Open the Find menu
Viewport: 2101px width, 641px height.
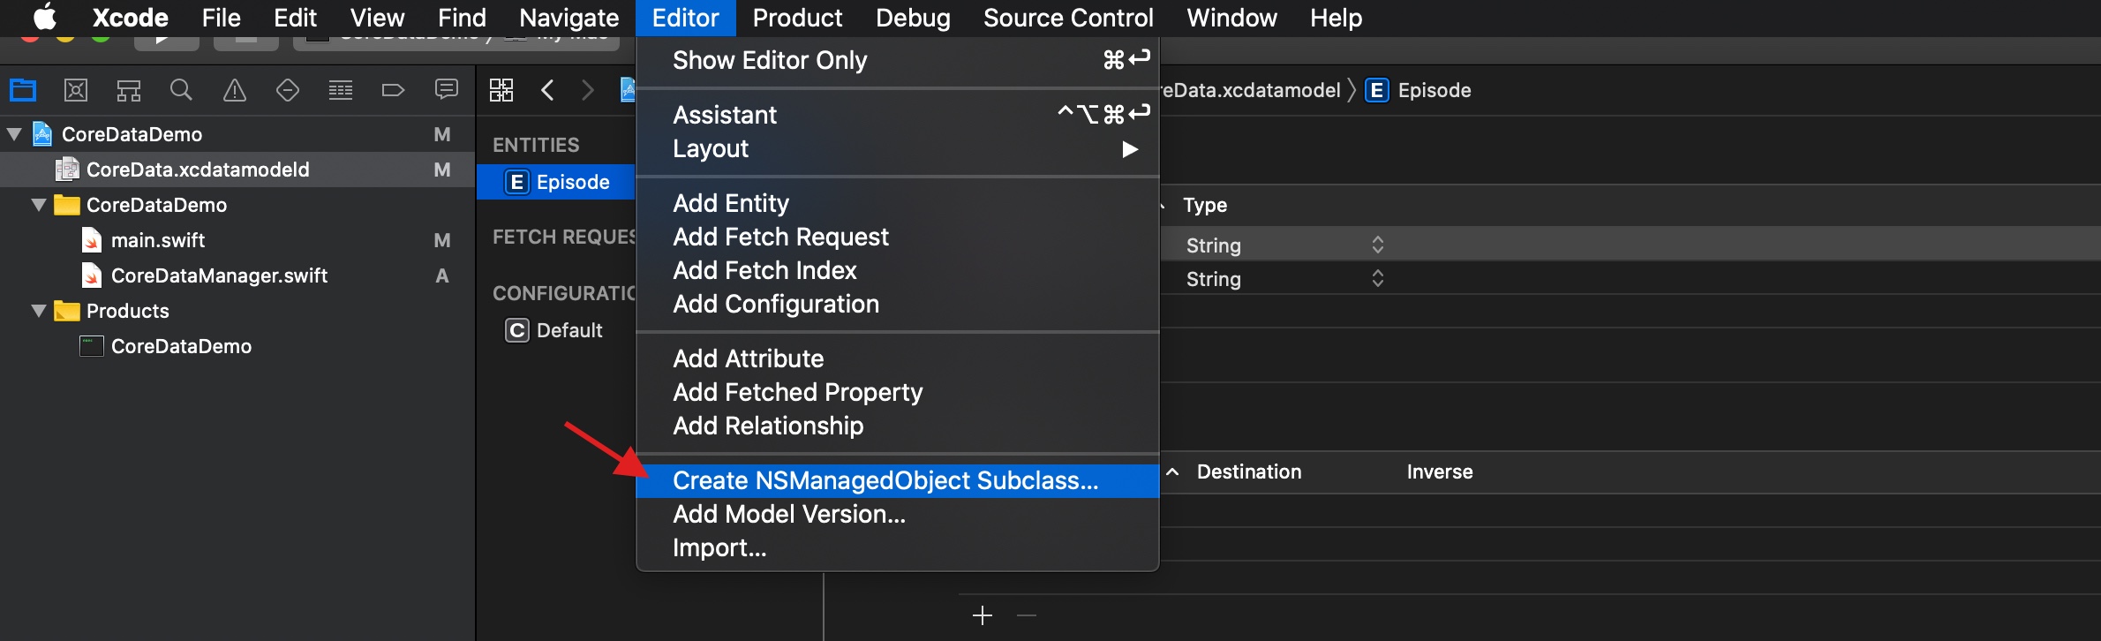click(462, 18)
